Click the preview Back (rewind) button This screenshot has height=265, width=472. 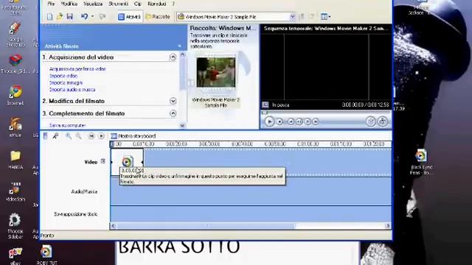coord(291,121)
